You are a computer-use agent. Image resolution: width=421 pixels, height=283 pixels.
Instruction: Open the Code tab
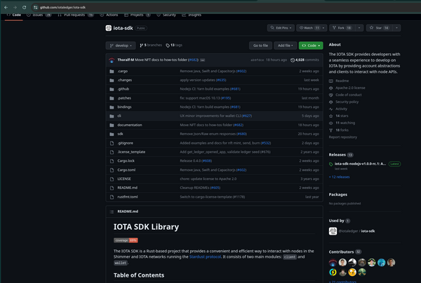14,15
